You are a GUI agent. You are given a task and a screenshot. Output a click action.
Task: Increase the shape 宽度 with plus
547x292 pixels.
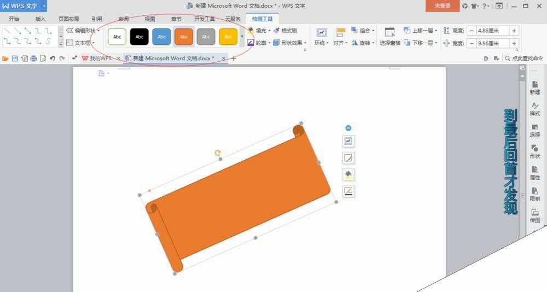(514, 43)
